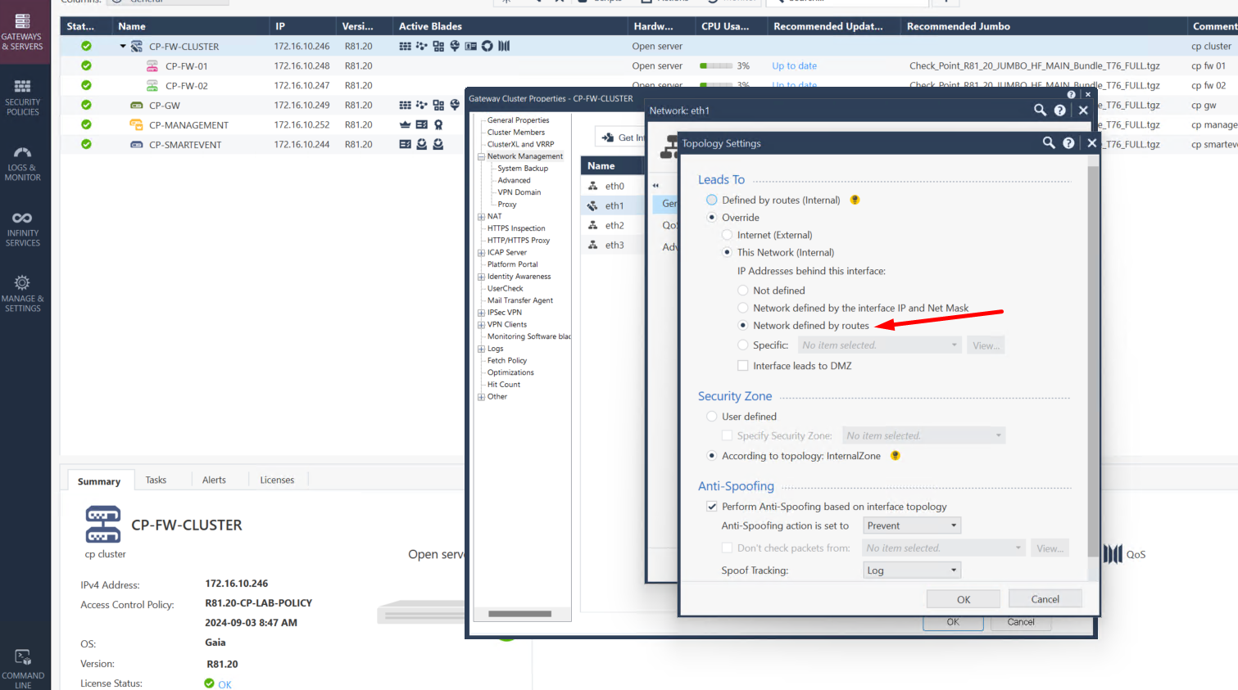Expand the IPSec VPN tree node
This screenshot has width=1238, height=690.
click(x=481, y=313)
